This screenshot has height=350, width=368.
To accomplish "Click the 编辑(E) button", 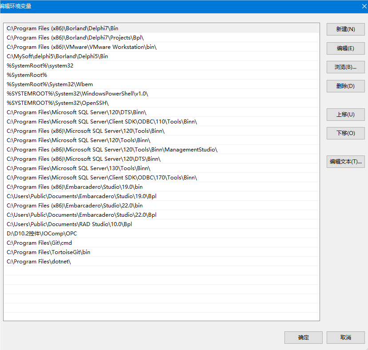I will click(345, 48).
